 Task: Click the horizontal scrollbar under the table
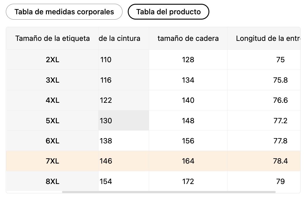coord(169,192)
